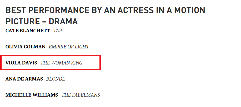241x107 pixels.
Task: Click the word PICTURE in the heading
Action: pos(23,21)
